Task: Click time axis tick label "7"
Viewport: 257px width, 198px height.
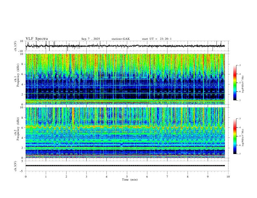Action: point(167,177)
